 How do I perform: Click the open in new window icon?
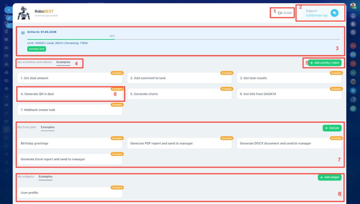9,25
